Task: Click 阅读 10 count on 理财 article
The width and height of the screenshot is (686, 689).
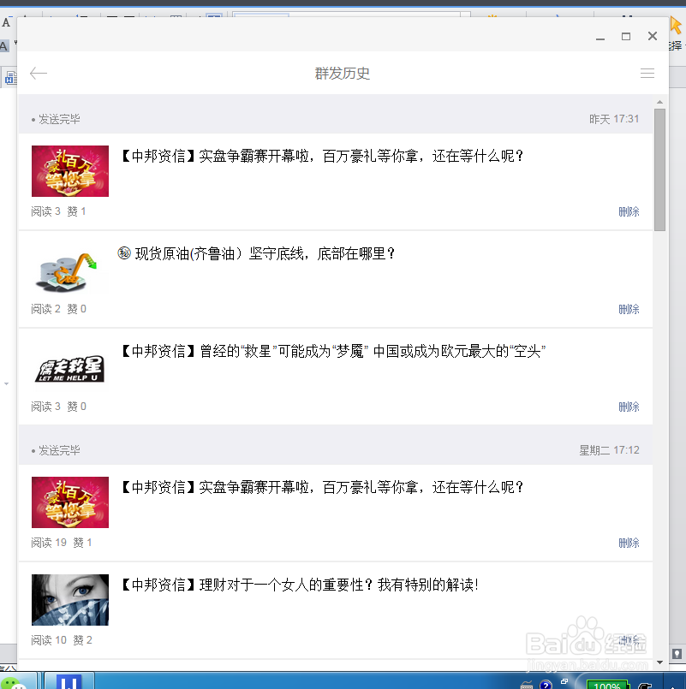Action: tap(49, 641)
